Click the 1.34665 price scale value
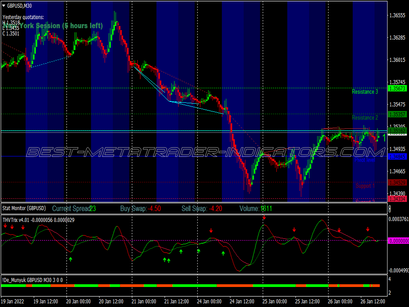The height and width of the screenshot is (307, 409). point(397,171)
